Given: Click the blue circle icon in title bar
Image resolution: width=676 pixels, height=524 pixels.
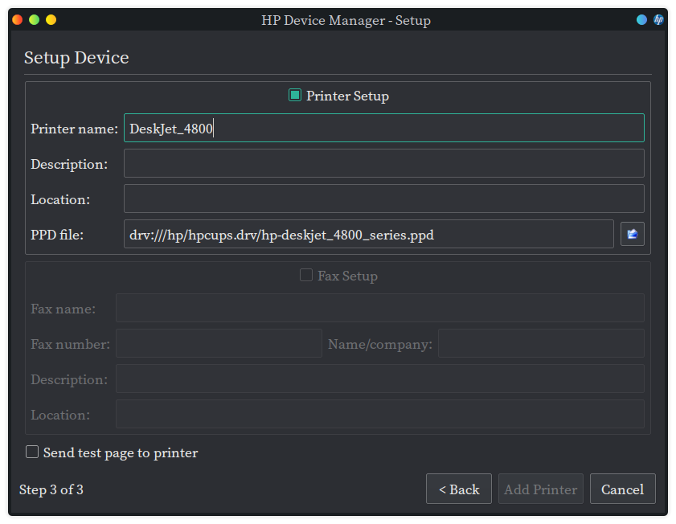Looking at the screenshot, I should pyautogui.click(x=641, y=20).
